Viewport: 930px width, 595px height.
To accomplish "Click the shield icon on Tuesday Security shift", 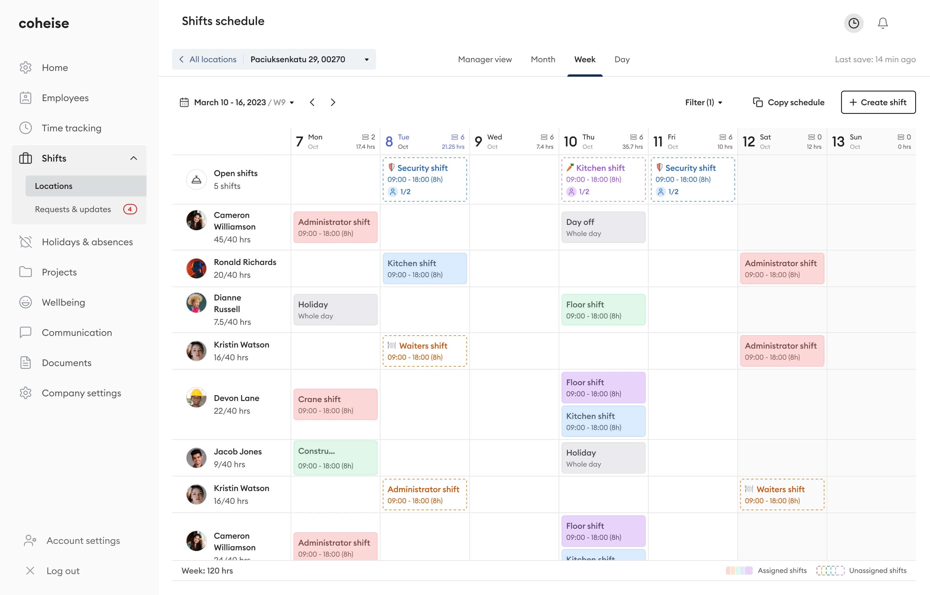I will (x=391, y=168).
